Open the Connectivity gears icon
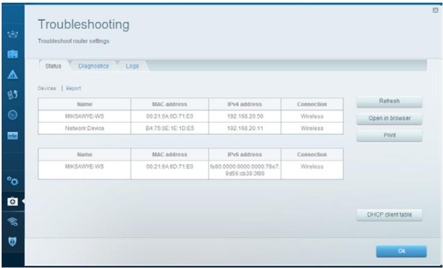Image resolution: width=443 pixels, height=268 pixels. click(13, 181)
